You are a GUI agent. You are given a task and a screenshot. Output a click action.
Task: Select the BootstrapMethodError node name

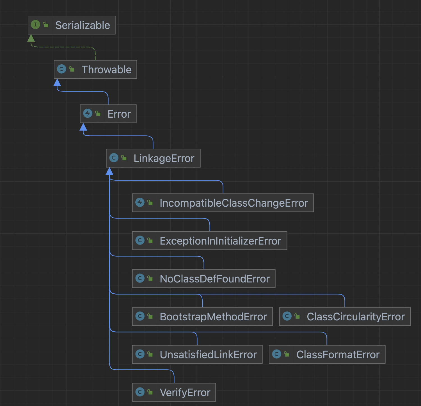coord(213,317)
